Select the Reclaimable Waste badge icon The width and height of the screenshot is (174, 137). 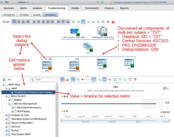tap(63, 22)
